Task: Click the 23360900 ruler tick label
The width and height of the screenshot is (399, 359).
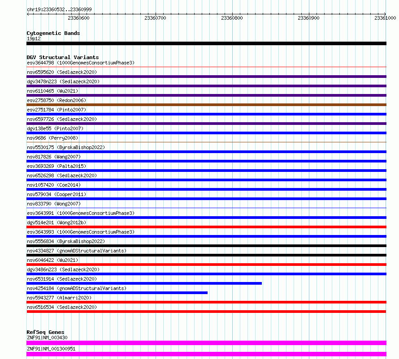Action: 308,18
